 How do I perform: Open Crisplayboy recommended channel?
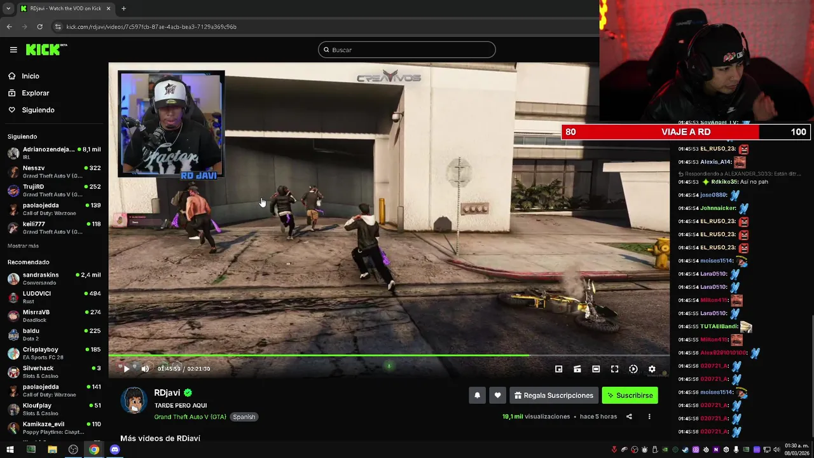54,353
